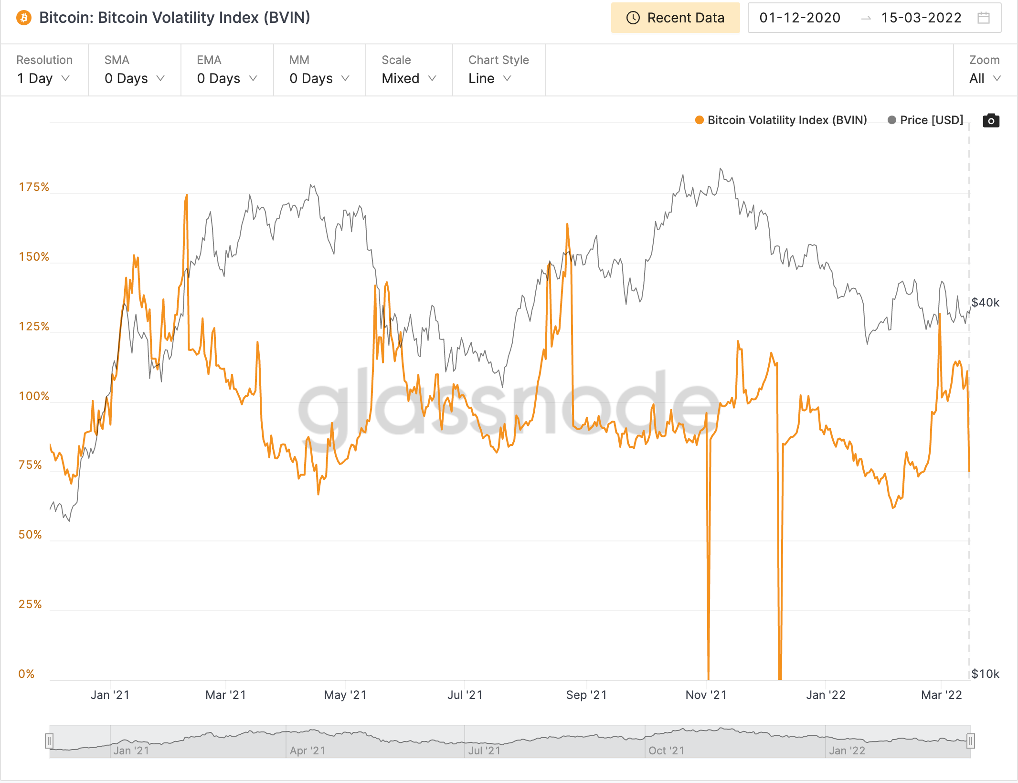
Task: Toggle Bitcoin Volatility Index (BVIN) legend series
Action: click(781, 120)
